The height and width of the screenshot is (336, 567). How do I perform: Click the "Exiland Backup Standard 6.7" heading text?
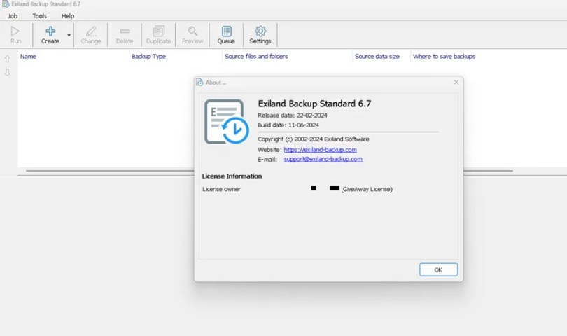tap(314, 104)
